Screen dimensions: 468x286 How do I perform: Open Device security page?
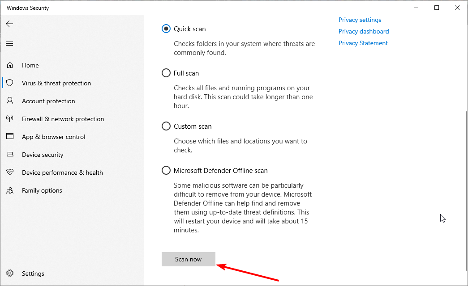(x=72, y=155)
